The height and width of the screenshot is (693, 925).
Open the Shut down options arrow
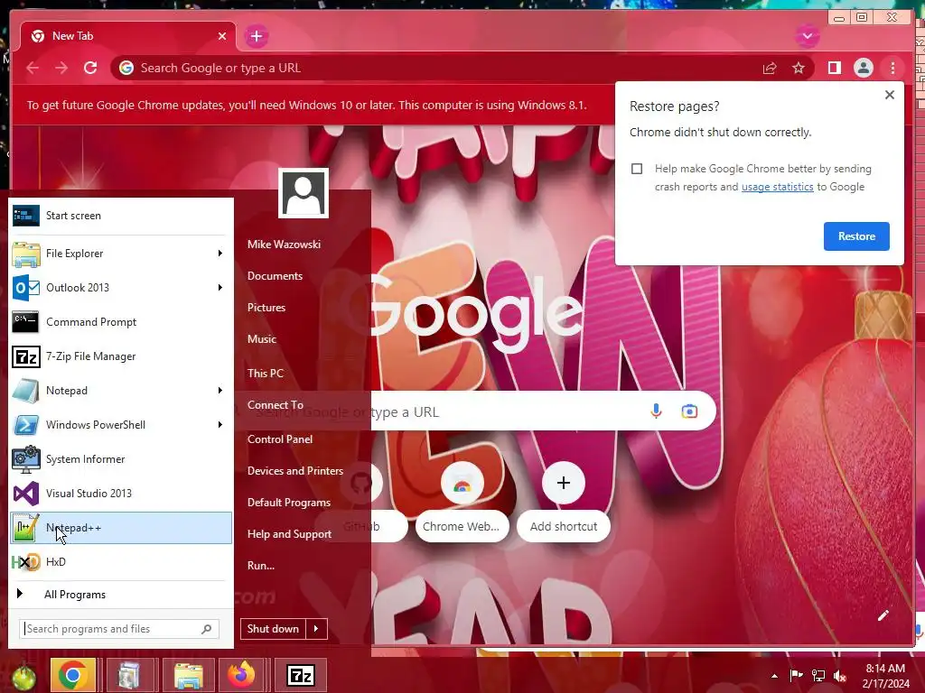point(316,629)
